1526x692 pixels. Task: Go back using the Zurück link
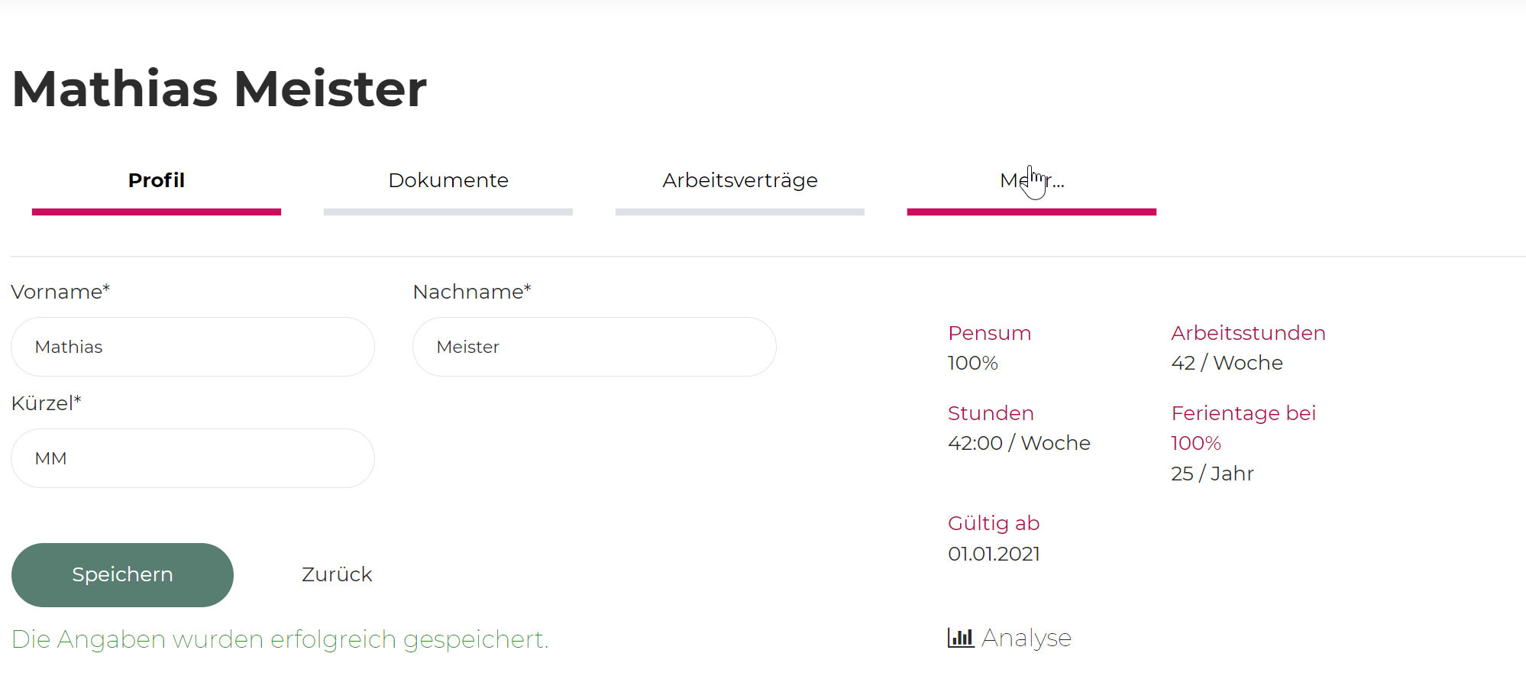(x=337, y=574)
